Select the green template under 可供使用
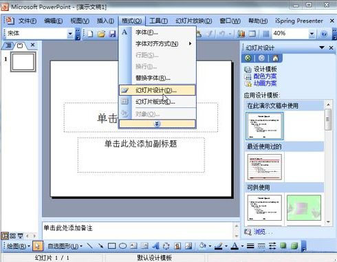337x262 pixels. click(304, 208)
